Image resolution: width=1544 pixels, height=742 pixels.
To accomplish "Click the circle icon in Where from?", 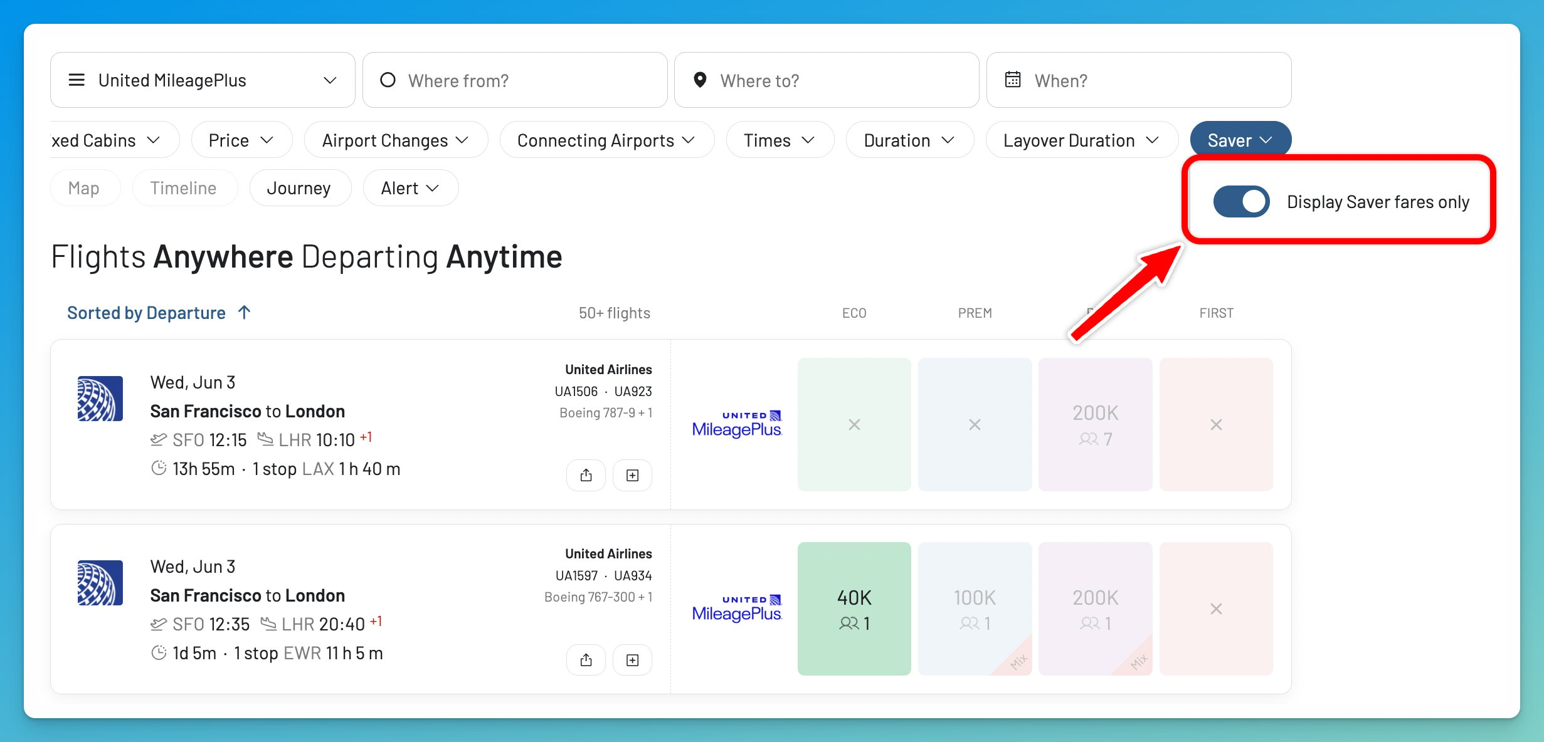I will [x=388, y=80].
